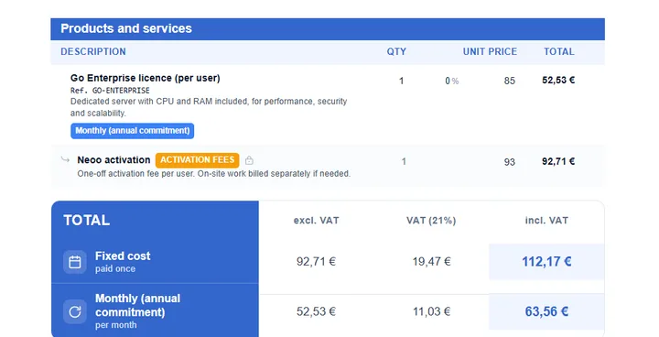Select the 112,17 € incl. VAT amount
This screenshot has height=337, width=659.
(546, 262)
